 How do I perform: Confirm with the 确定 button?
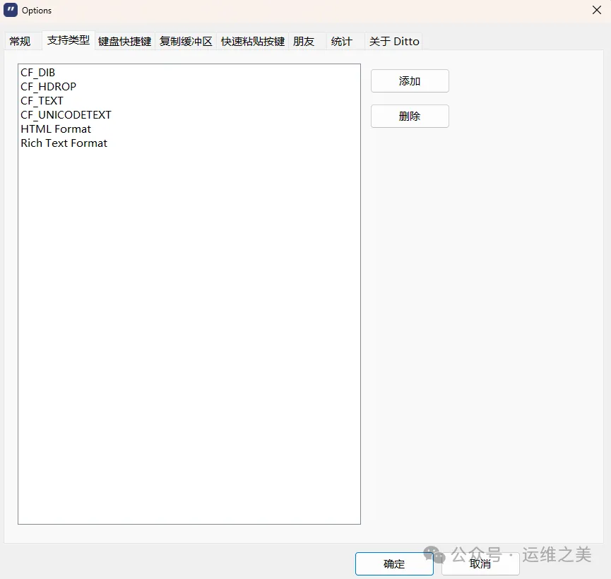pos(394,563)
